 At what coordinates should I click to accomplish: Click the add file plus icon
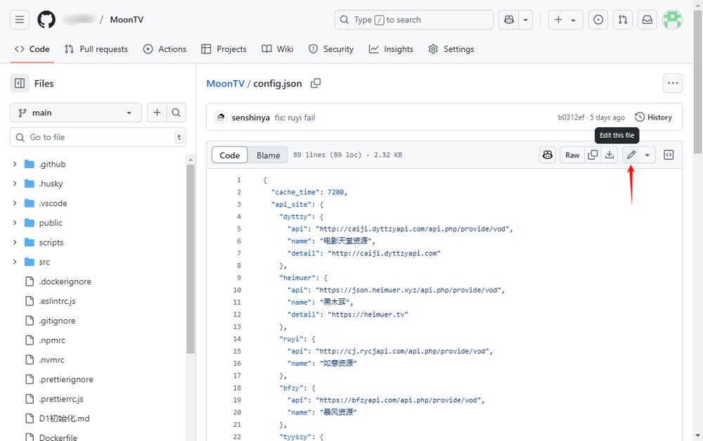point(157,113)
